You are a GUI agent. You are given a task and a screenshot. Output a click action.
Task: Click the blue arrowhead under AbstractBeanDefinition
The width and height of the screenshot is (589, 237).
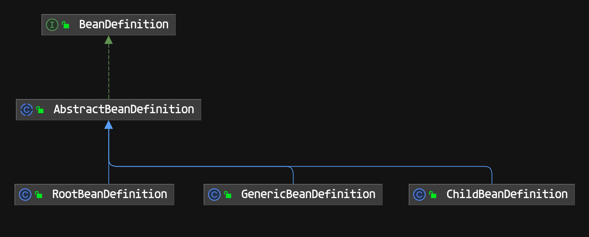point(109,125)
